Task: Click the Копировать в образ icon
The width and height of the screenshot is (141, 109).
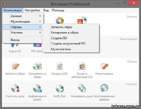Action: click(x=37, y=66)
